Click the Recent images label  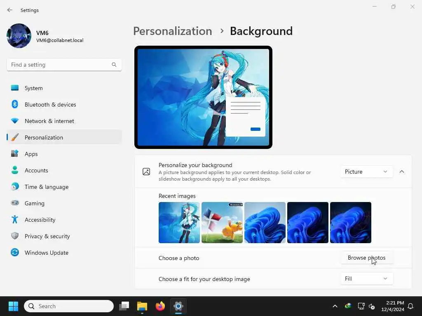click(x=177, y=196)
